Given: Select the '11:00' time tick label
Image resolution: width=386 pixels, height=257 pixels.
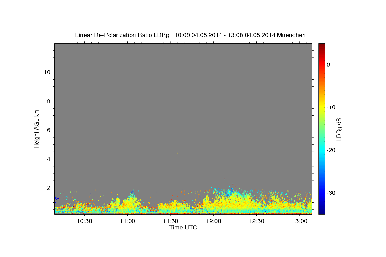Looking at the screenshot, I should (x=127, y=221).
